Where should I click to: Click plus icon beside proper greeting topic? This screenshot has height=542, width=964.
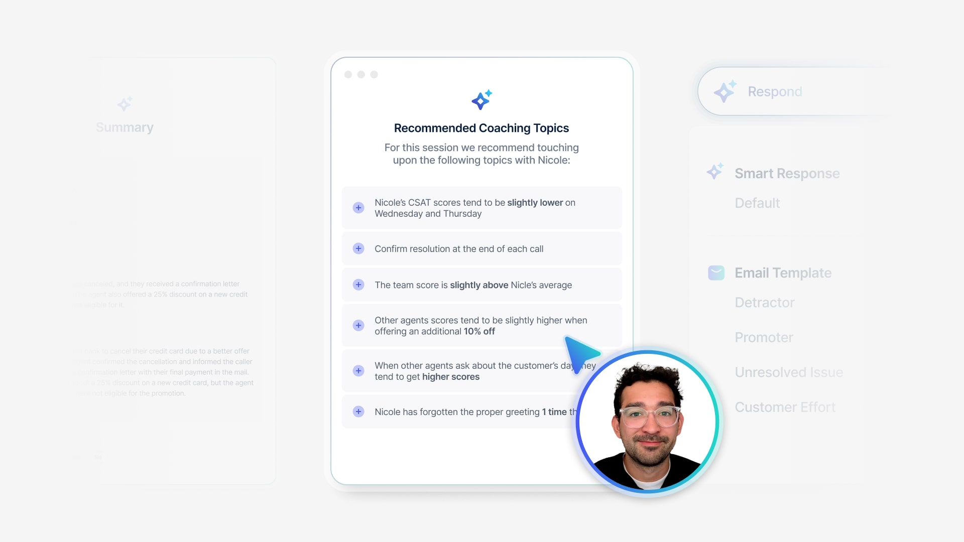pyautogui.click(x=358, y=412)
